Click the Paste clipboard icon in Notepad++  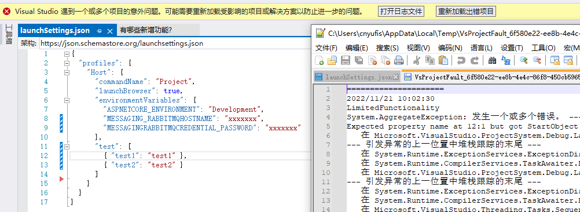pyautogui.click(x=443, y=60)
